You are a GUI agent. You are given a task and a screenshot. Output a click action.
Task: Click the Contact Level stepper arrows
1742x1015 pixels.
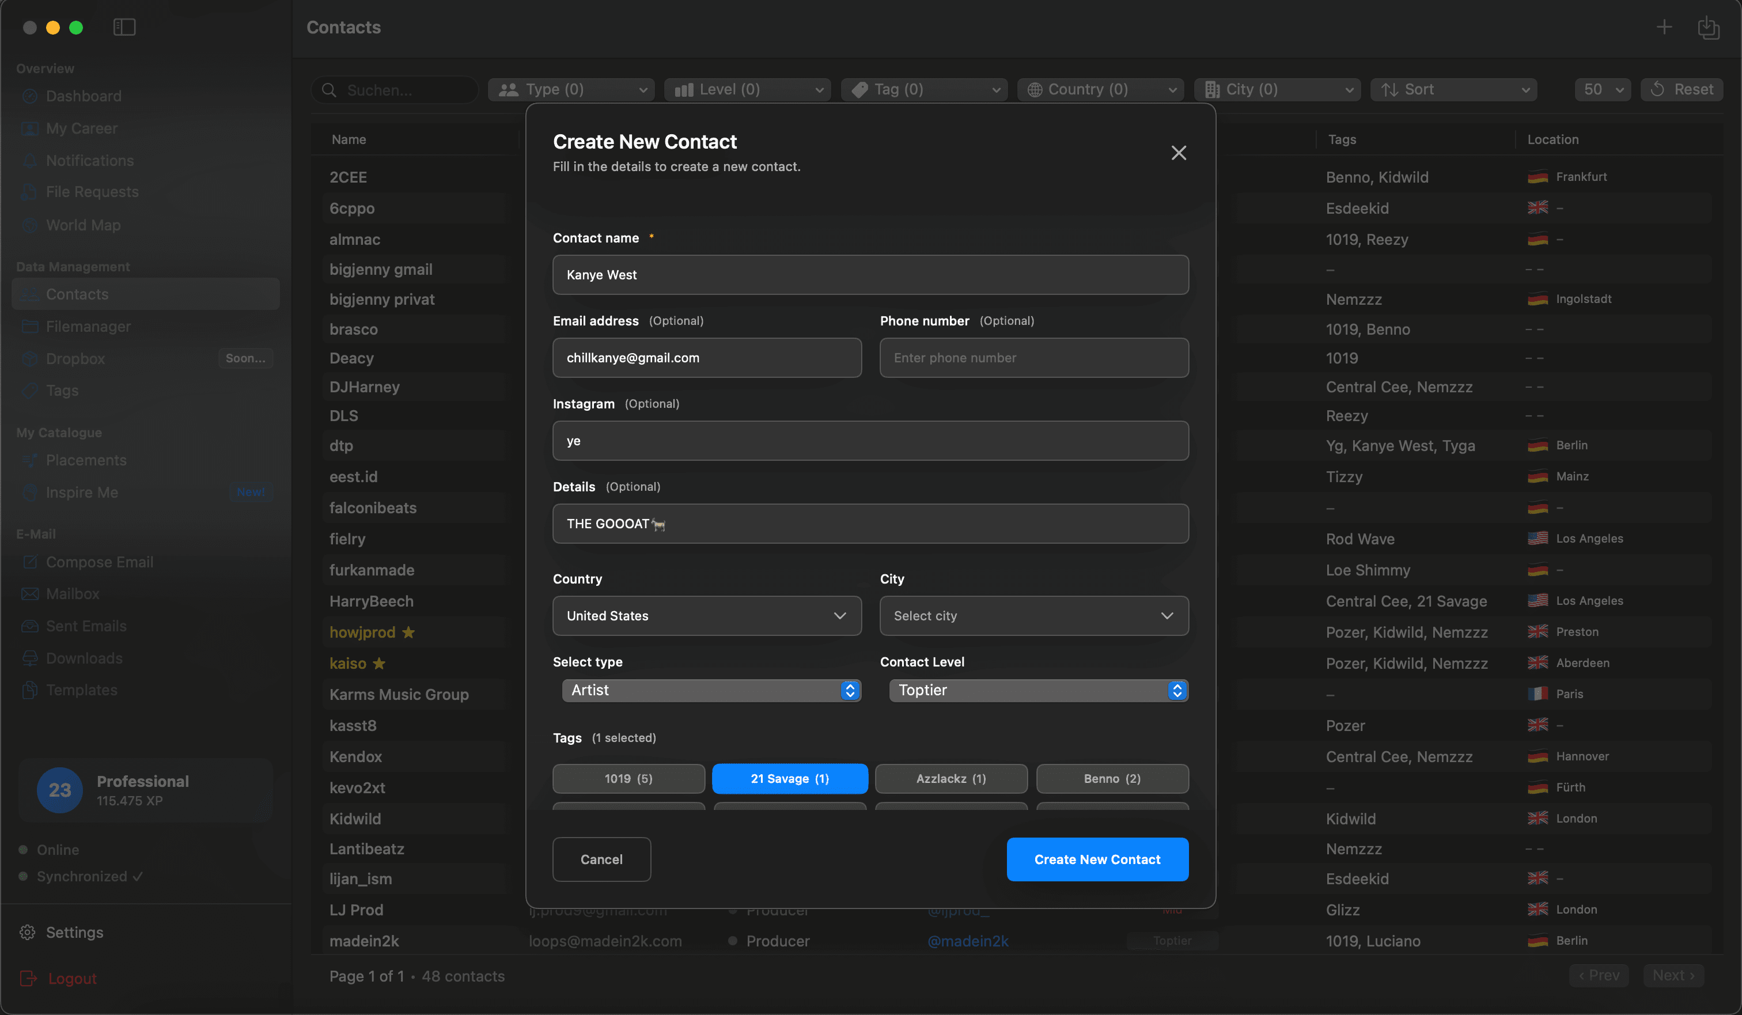(x=1176, y=690)
